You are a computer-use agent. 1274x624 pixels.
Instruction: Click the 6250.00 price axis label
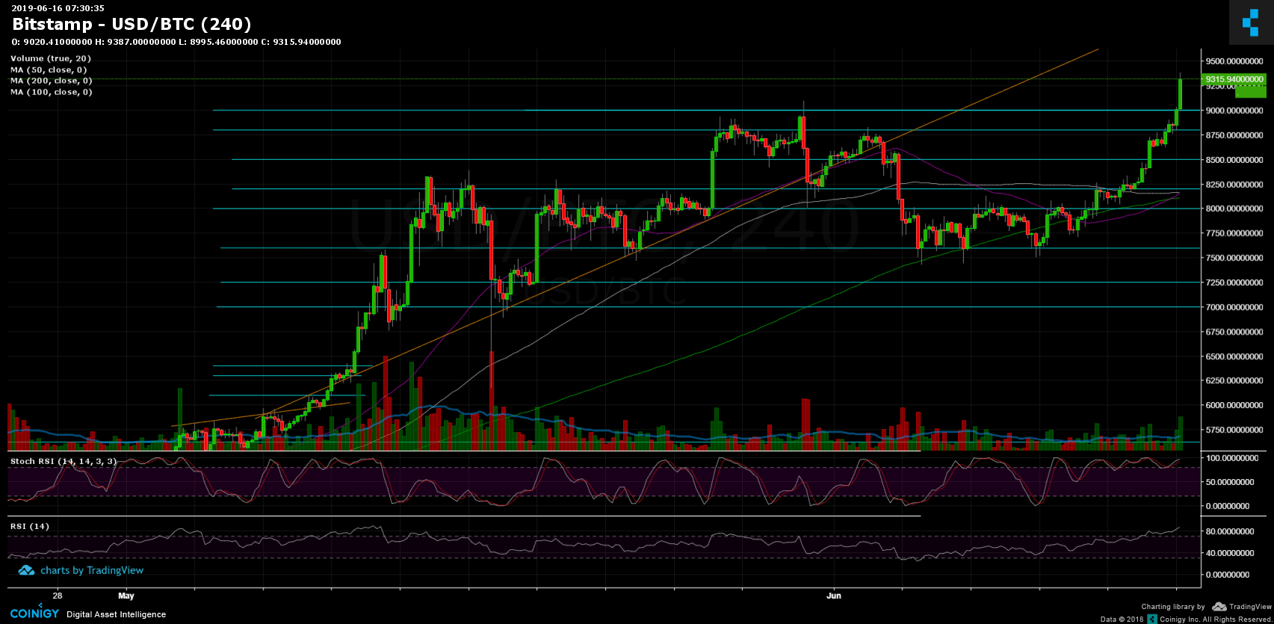tap(1233, 380)
